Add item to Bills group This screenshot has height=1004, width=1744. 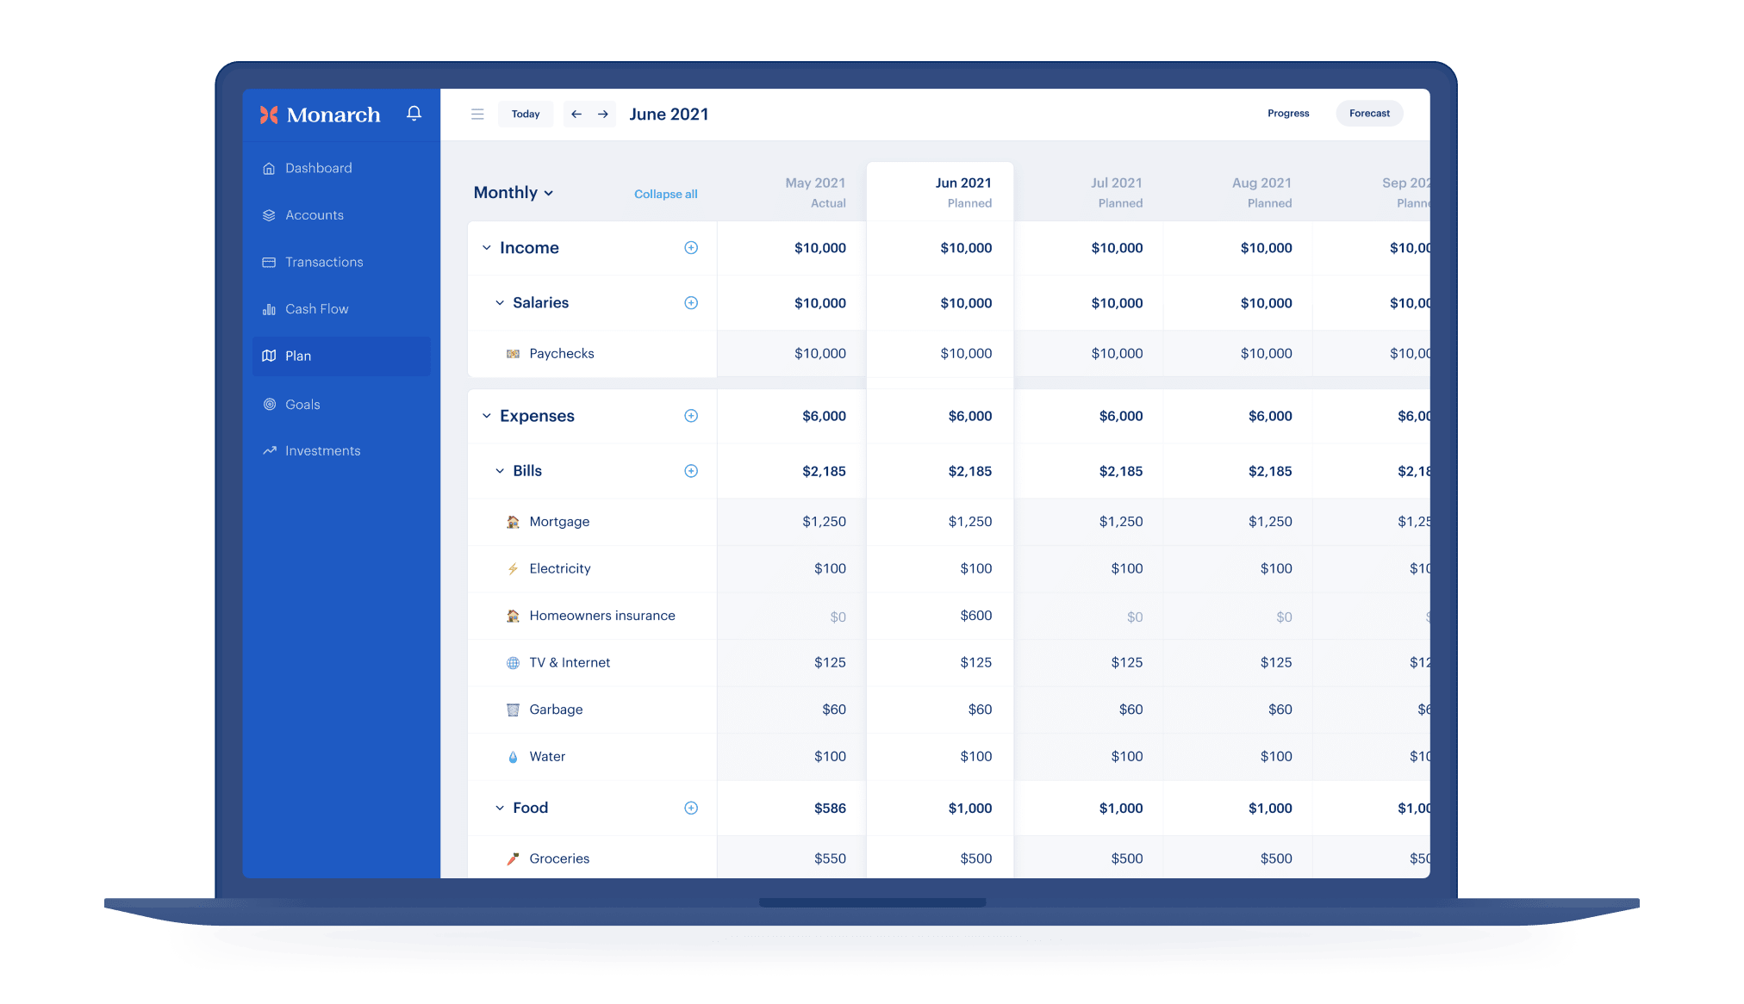[691, 471]
